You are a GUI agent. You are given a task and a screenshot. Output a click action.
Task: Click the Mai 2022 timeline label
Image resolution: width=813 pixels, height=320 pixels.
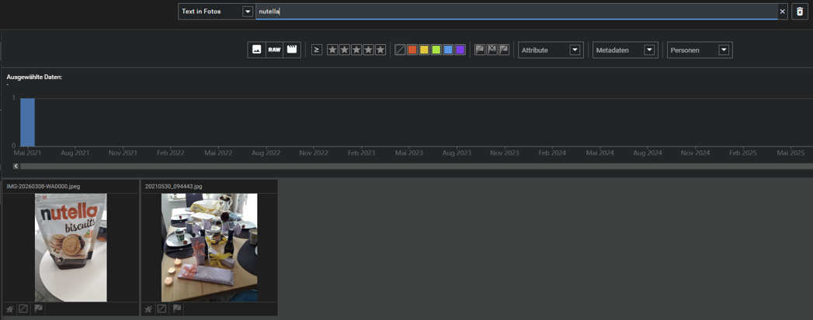pos(217,153)
